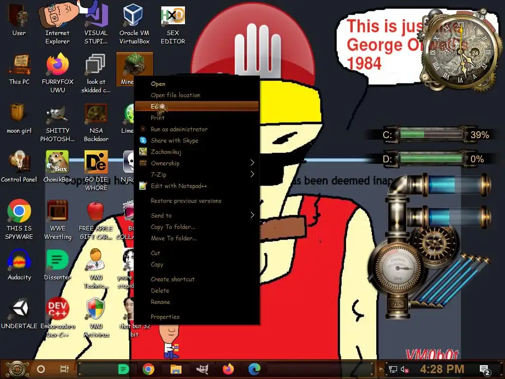Choose Restore previous versions
Screen dimensions: 505x379
pos(196,201)
